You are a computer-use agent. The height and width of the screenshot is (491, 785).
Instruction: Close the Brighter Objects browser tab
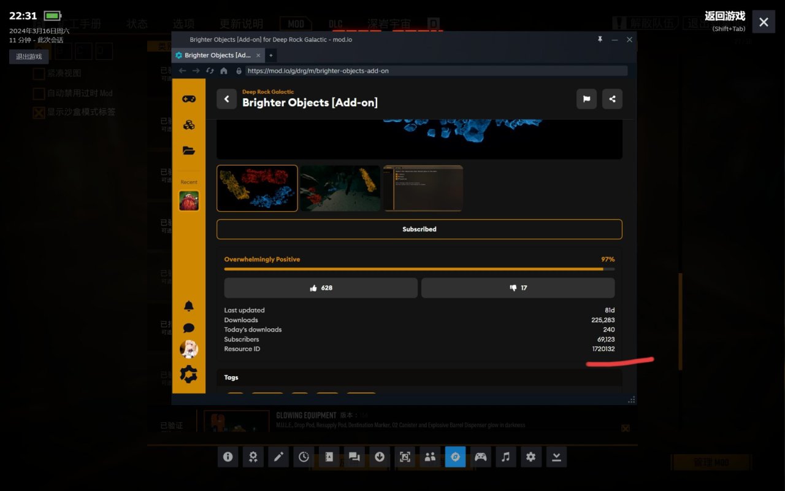(258, 55)
